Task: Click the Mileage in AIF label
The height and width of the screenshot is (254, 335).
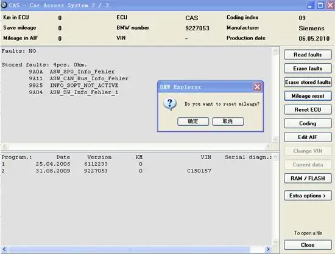Action: pos(21,38)
